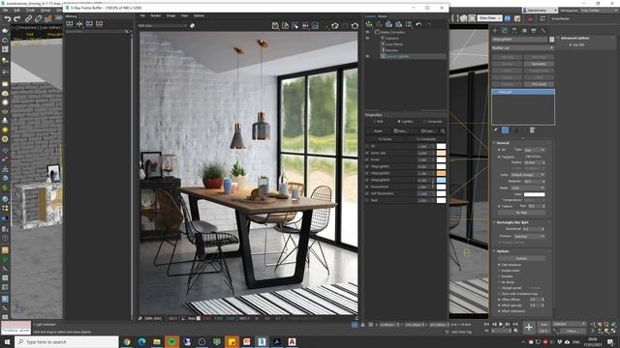This screenshot has width=620, height=348.
Task: Toggle visibility eye of the Exposure layer
Action: tap(368, 39)
